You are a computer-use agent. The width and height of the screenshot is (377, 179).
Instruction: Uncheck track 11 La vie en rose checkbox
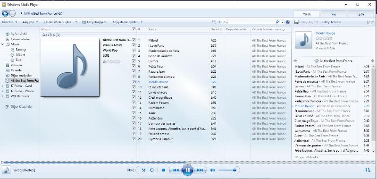(x=134, y=92)
